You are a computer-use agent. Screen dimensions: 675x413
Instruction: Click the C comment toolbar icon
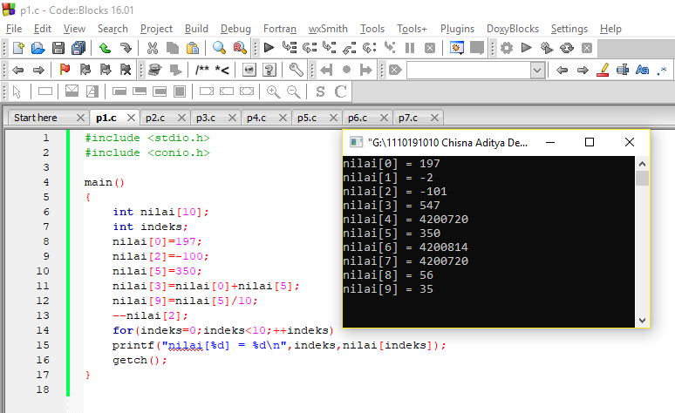(x=340, y=91)
